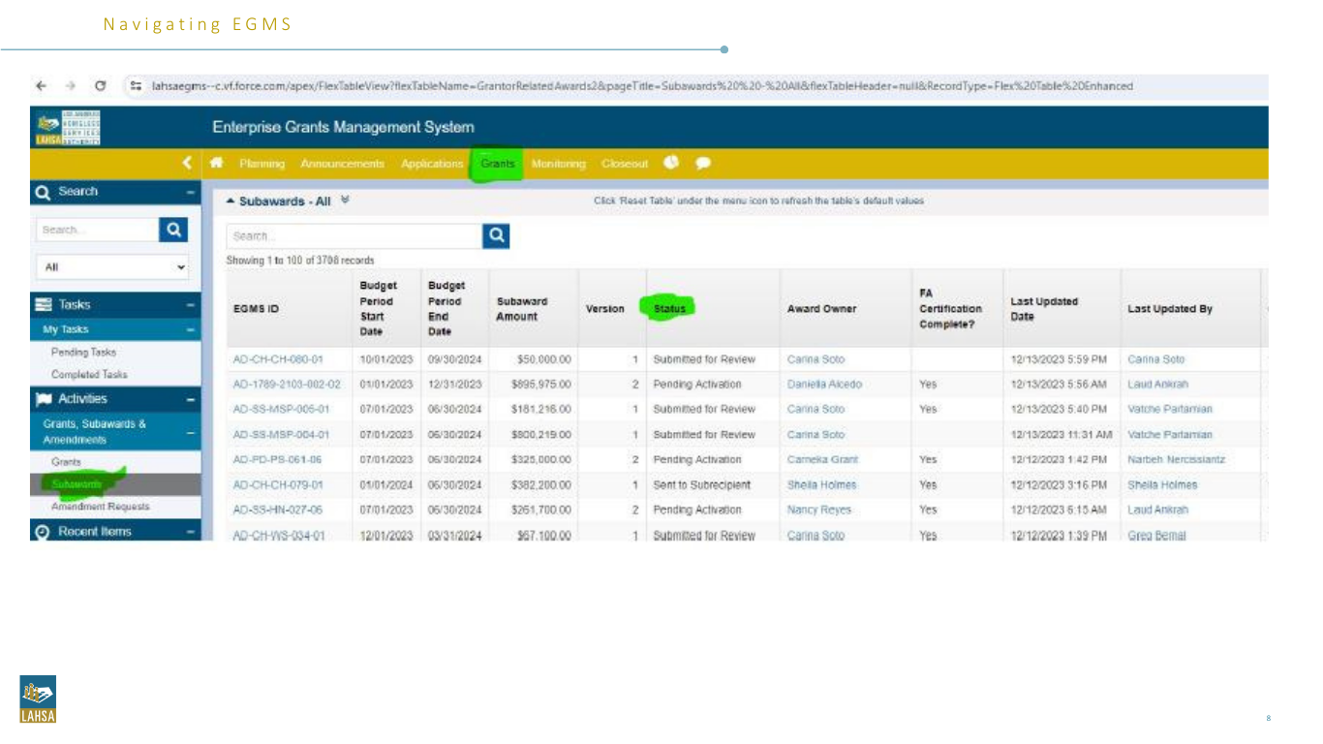
Task: Open award owner Nancy Reyes
Action: point(819,510)
